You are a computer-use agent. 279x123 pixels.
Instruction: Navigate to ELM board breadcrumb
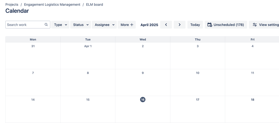coord(94,4)
